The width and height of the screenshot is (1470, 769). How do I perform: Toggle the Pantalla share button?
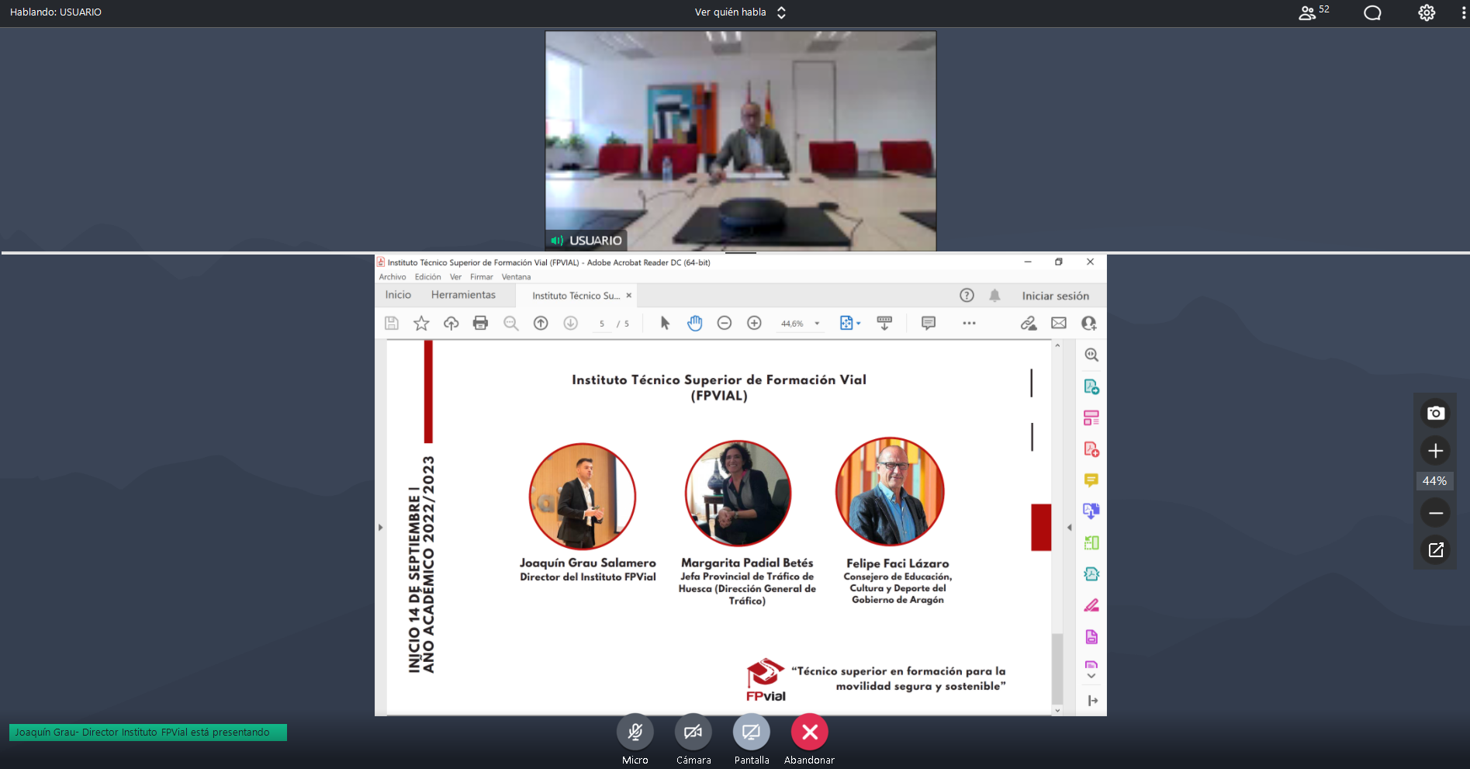(751, 732)
